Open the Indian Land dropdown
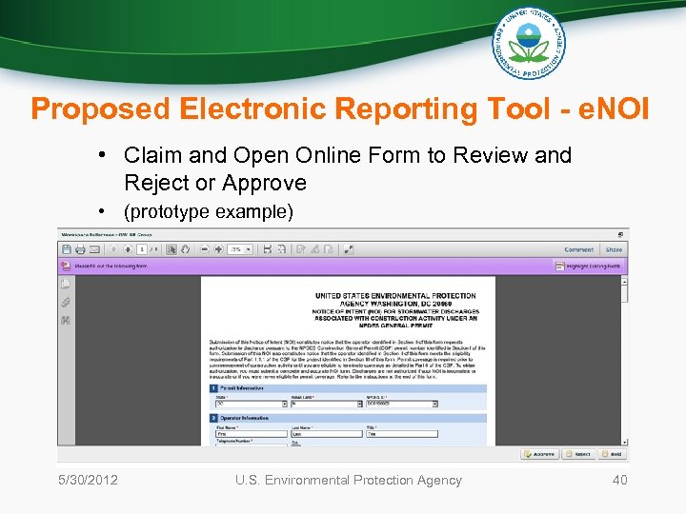This screenshot has height=514, width=686. click(359, 404)
